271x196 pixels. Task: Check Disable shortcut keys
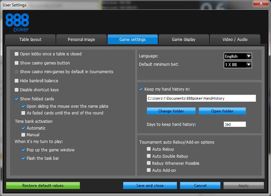click(x=17, y=90)
